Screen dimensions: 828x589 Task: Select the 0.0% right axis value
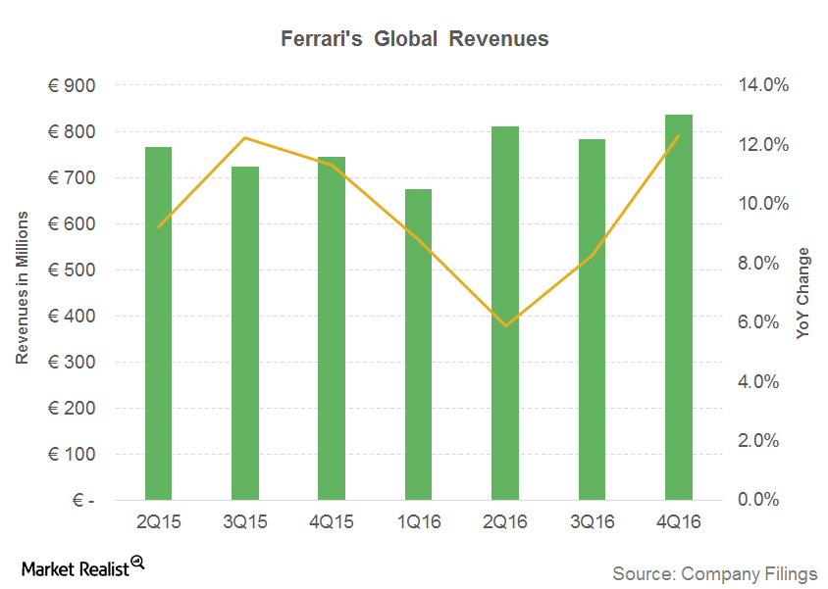coord(758,500)
